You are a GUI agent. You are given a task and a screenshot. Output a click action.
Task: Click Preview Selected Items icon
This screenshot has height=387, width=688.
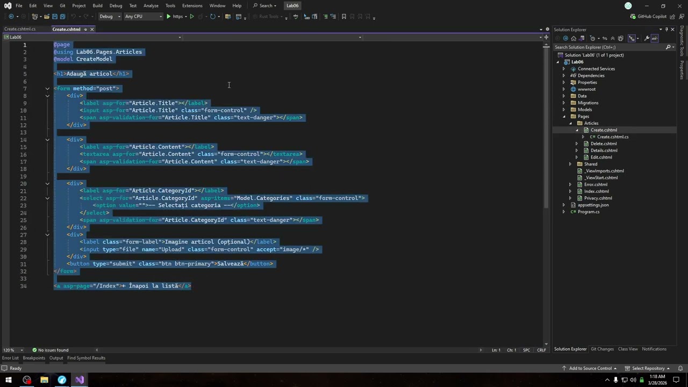pos(655,38)
